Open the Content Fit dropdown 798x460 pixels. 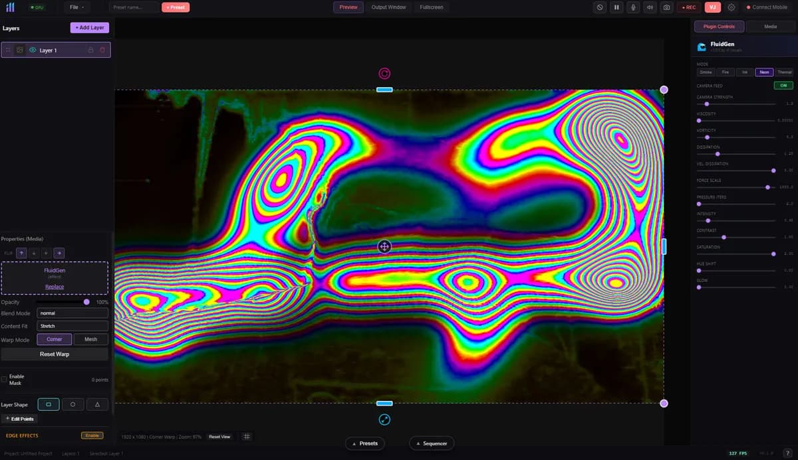[x=72, y=326]
